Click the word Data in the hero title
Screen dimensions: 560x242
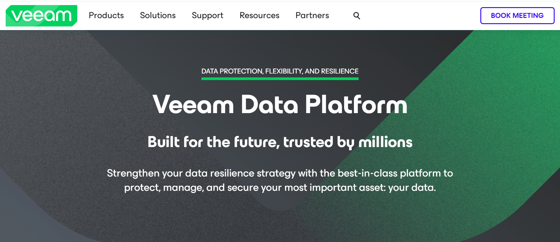click(x=269, y=105)
